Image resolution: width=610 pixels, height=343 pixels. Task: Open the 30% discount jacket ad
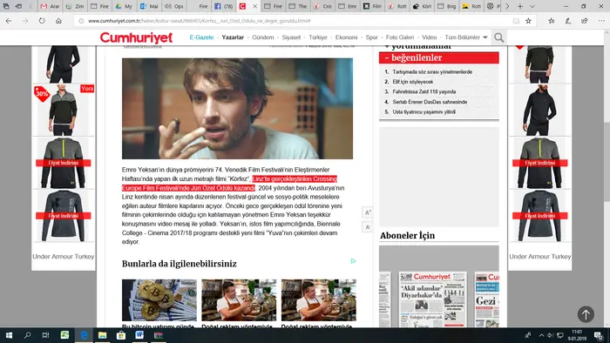64,111
